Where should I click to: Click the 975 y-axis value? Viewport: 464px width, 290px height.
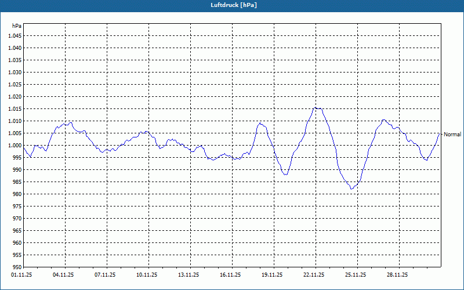tap(17, 206)
